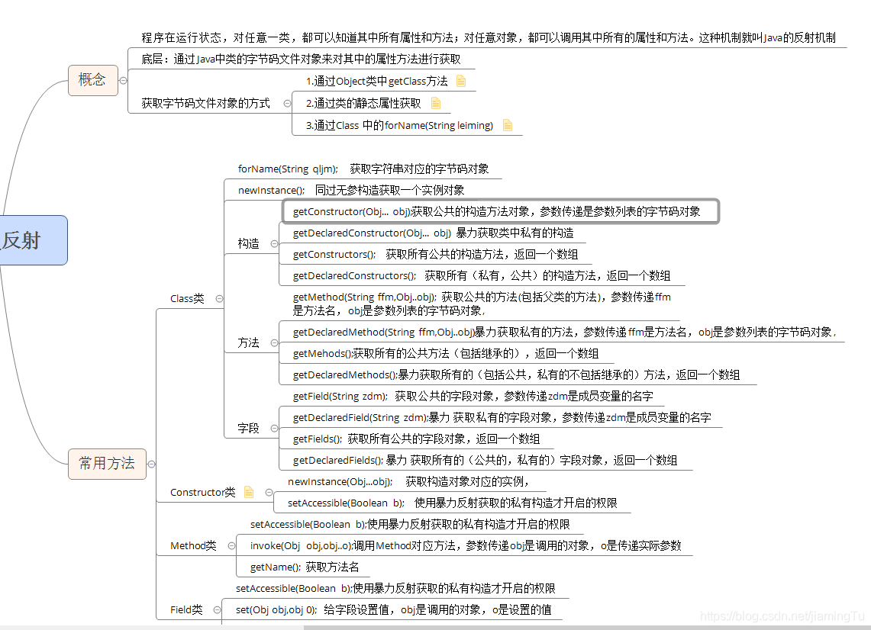Select the 方法 subtopic
Viewport: 871px width, 630px height.
point(248,343)
